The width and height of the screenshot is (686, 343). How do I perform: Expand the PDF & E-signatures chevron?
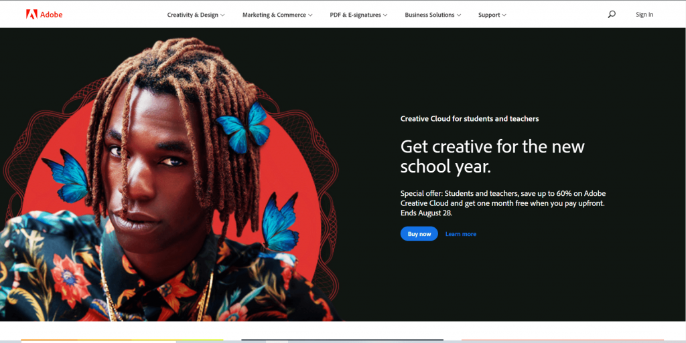point(385,15)
